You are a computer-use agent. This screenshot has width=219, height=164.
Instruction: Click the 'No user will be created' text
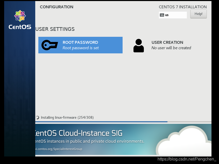coord(171,48)
